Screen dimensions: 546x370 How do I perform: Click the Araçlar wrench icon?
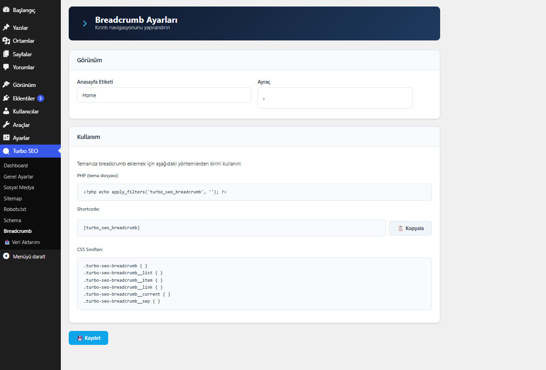[6, 125]
